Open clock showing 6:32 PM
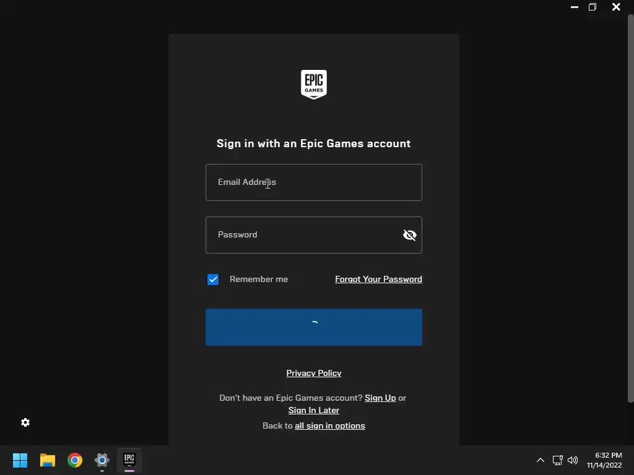This screenshot has width=634, height=475. (604, 460)
